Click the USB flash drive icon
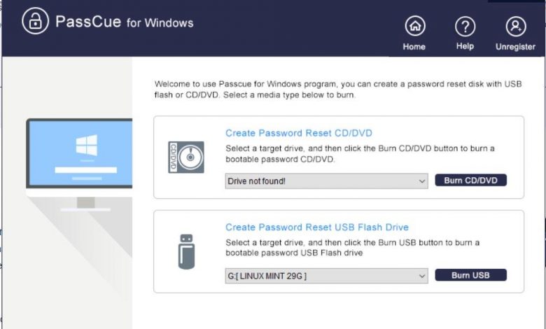Screen dimensions: 546x329 click(186, 251)
